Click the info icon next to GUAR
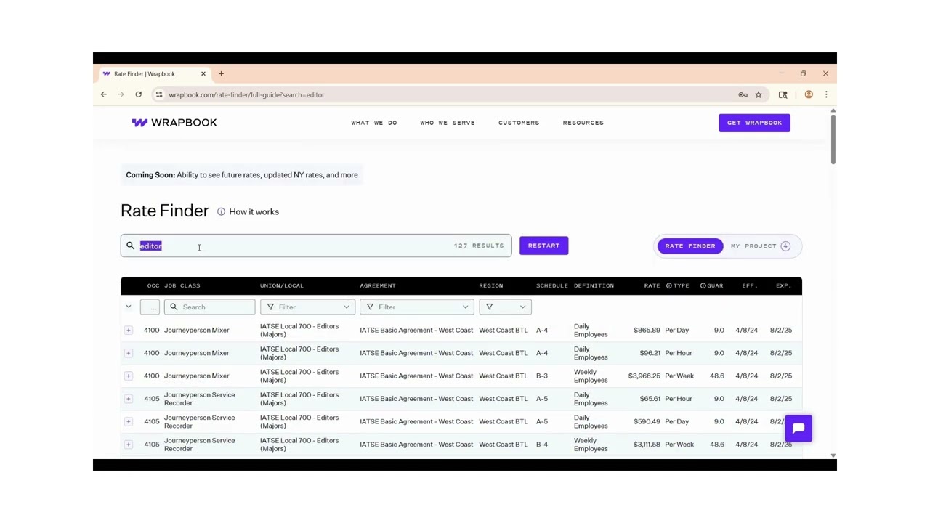930x523 pixels. pyautogui.click(x=703, y=285)
